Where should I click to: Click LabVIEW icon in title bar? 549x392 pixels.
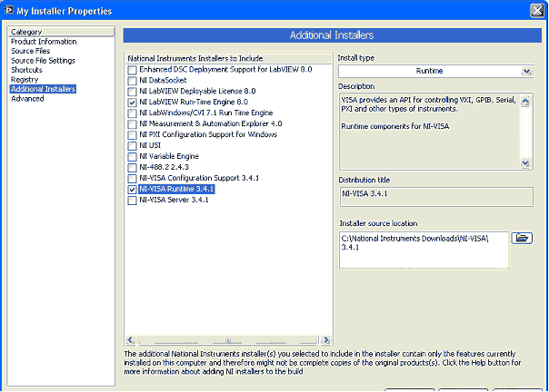pos(8,10)
